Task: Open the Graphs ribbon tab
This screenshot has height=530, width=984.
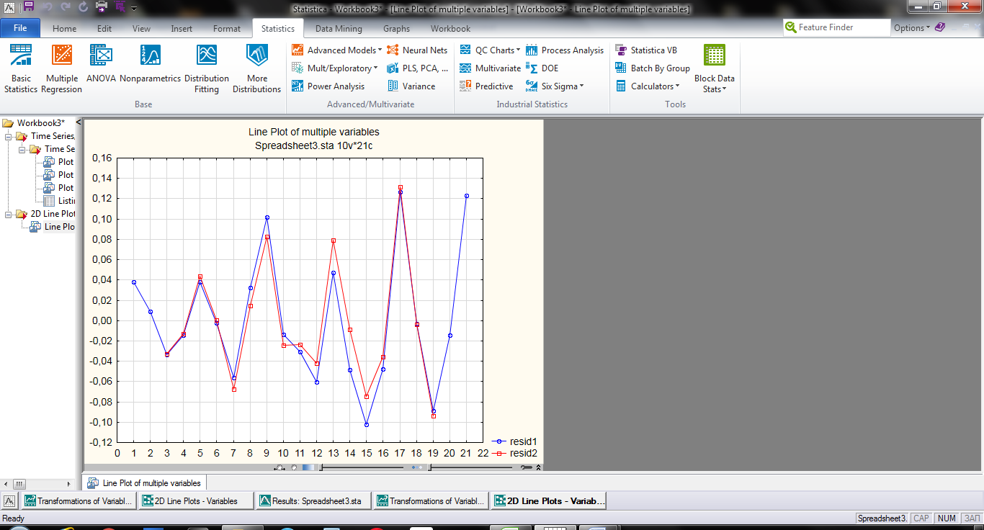Action: coord(396,29)
